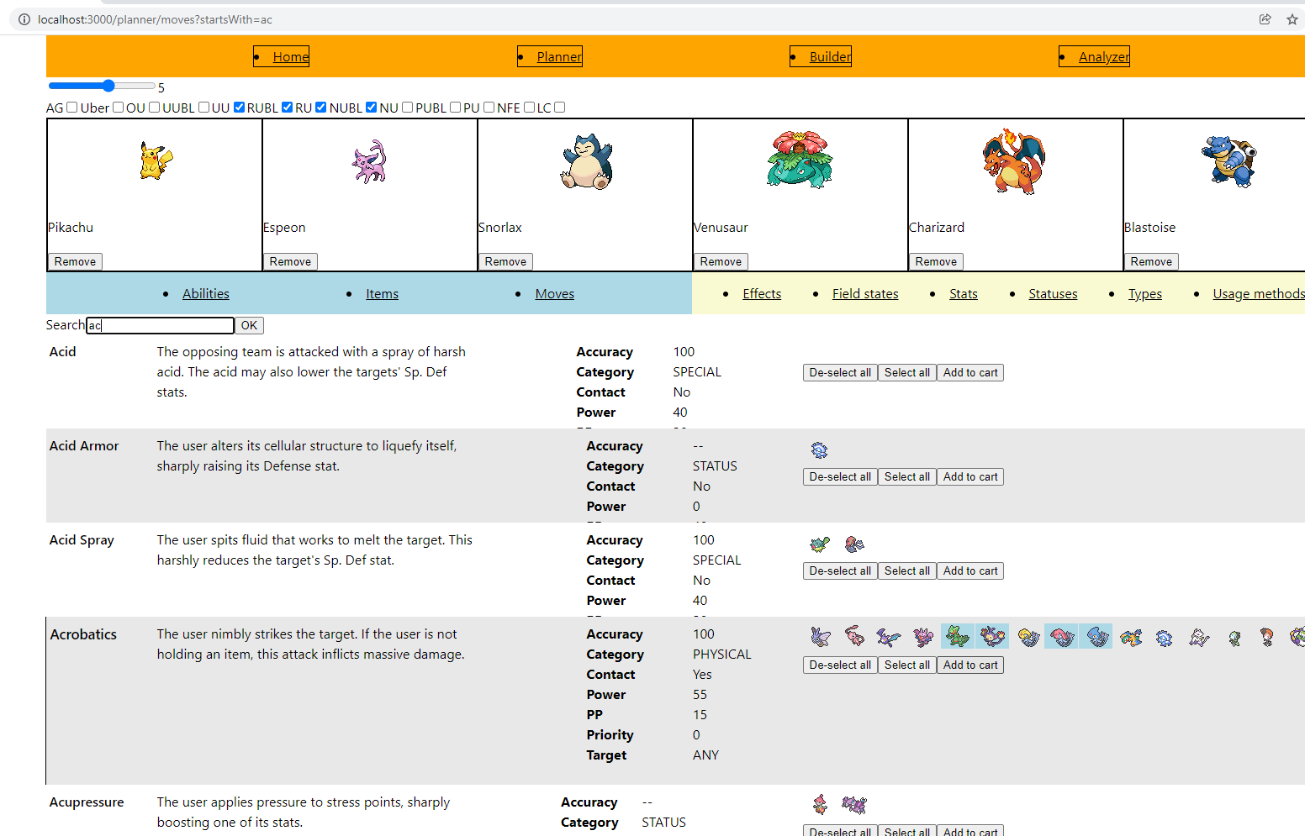The height and width of the screenshot is (836, 1305).
Task: Enable the OU tier checkbox
Action: [155, 107]
